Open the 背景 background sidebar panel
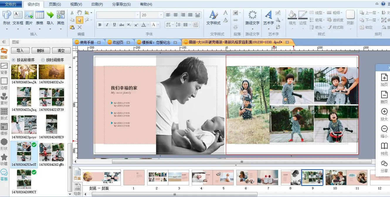 (x=4, y=68)
